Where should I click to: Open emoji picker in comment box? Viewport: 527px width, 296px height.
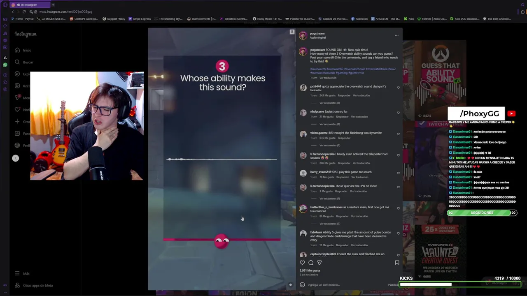tap(303, 284)
